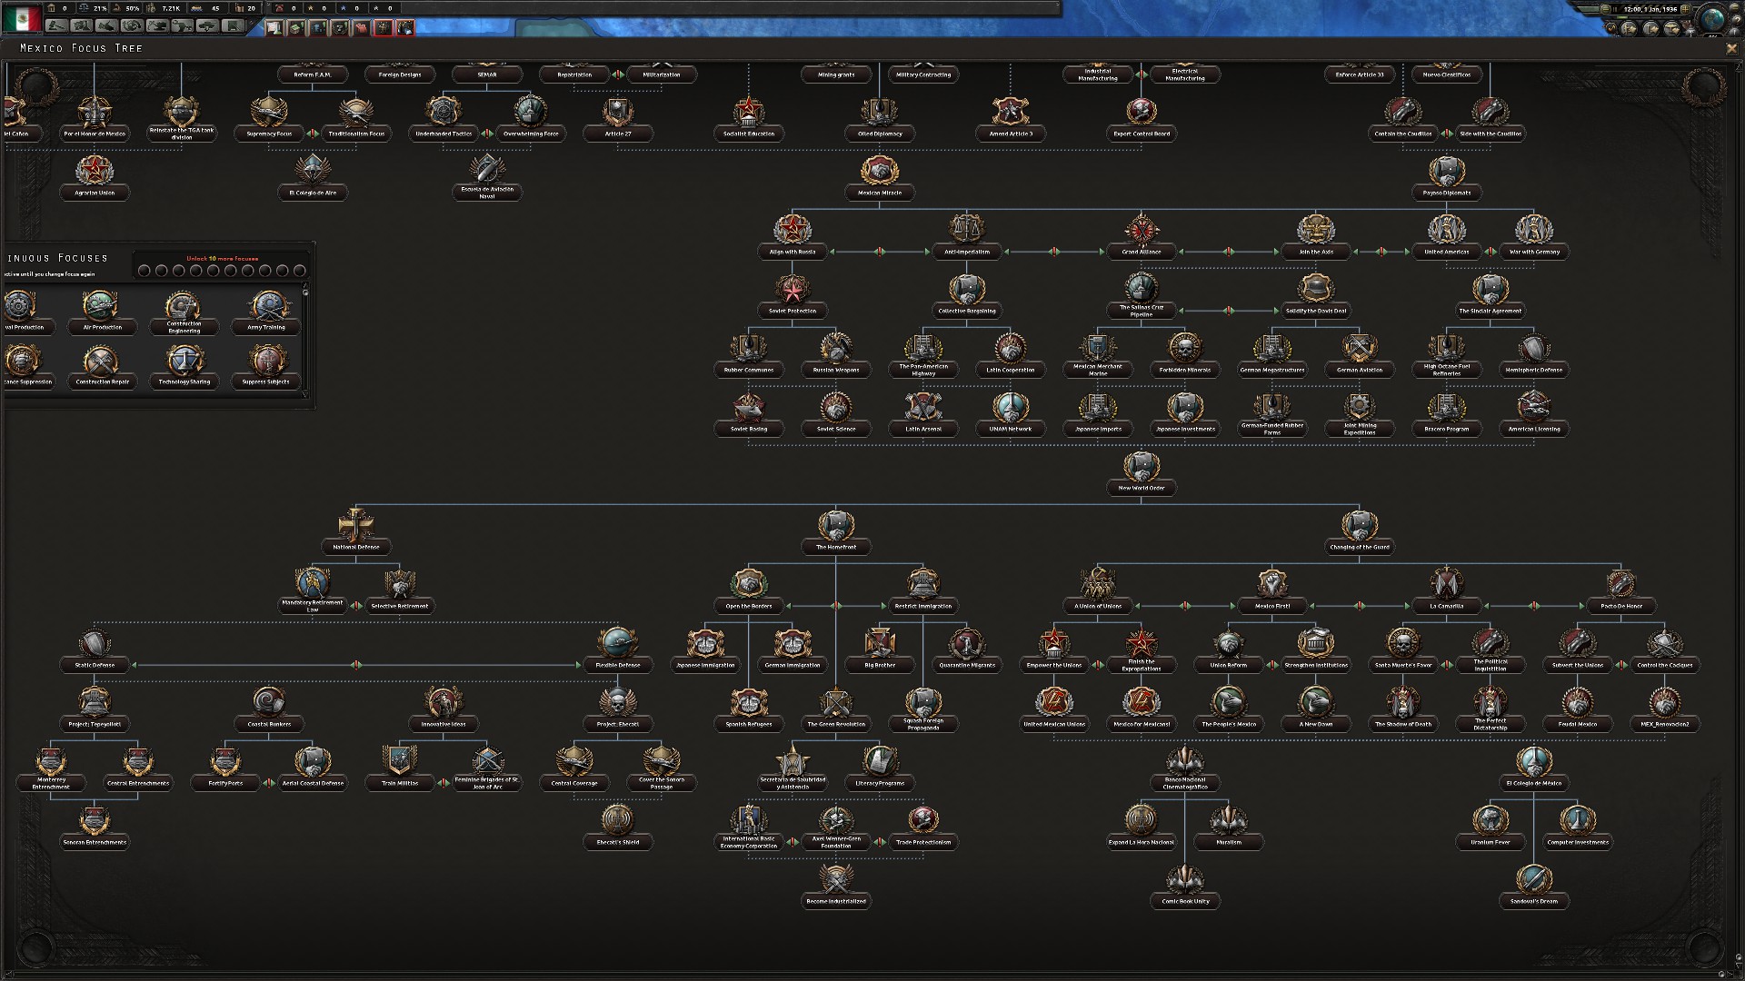Select The Homefront focus icon
1745x981 pixels.
(x=836, y=524)
